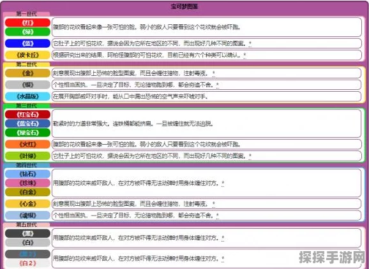Click the asterisk footnote in the 《叶绿》 entry

tap(250, 156)
